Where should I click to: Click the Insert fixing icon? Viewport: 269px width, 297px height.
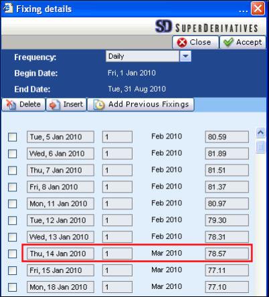(54, 105)
